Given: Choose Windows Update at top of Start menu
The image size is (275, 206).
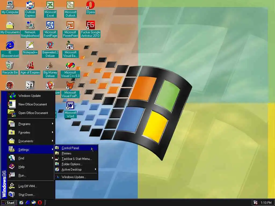Looking at the screenshot, I should 31,96.
